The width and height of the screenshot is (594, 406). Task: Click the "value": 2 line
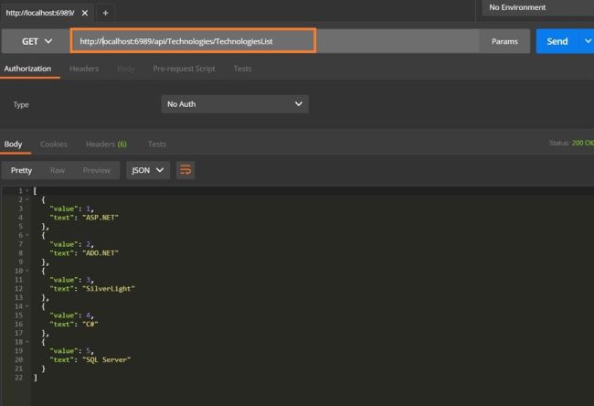coord(71,244)
